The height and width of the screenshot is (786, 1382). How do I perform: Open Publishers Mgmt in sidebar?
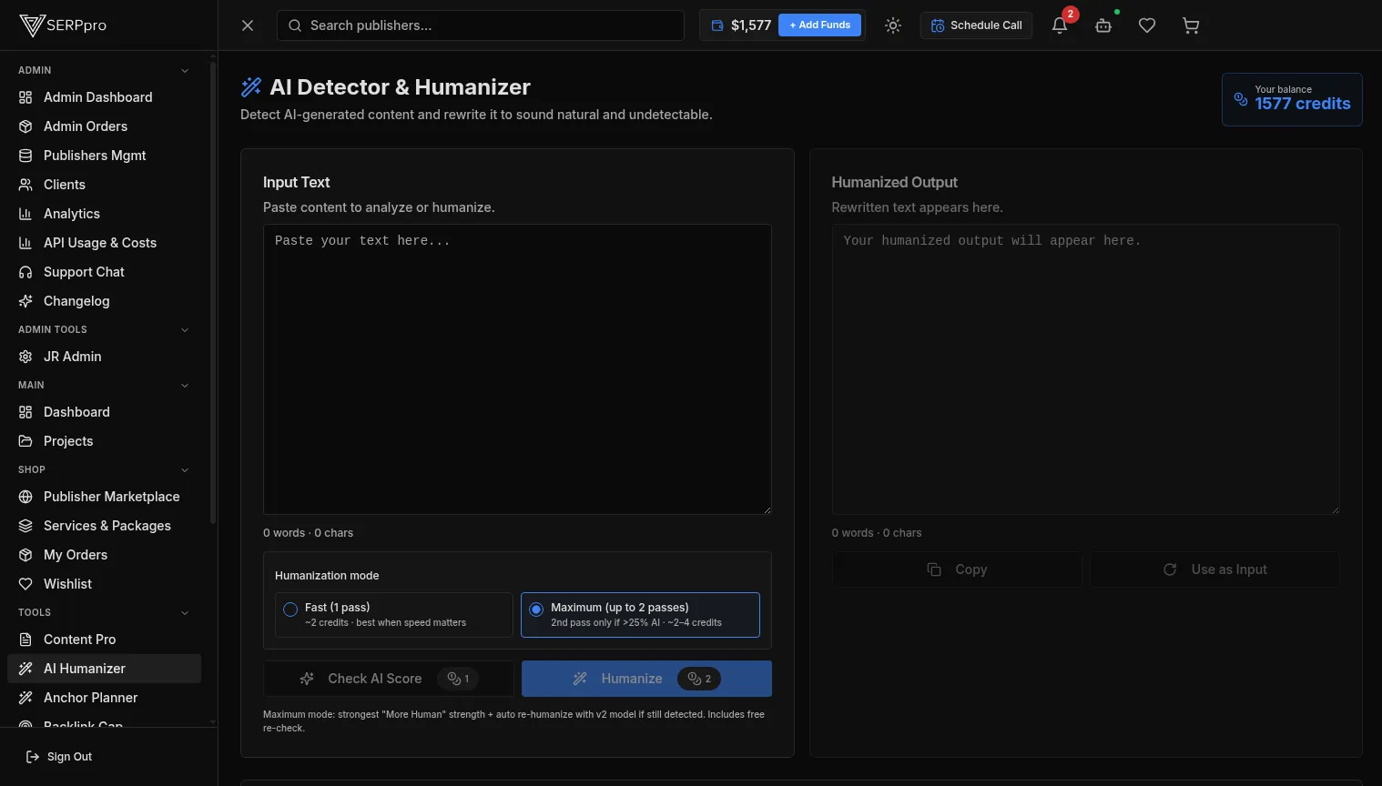(104, 156)
